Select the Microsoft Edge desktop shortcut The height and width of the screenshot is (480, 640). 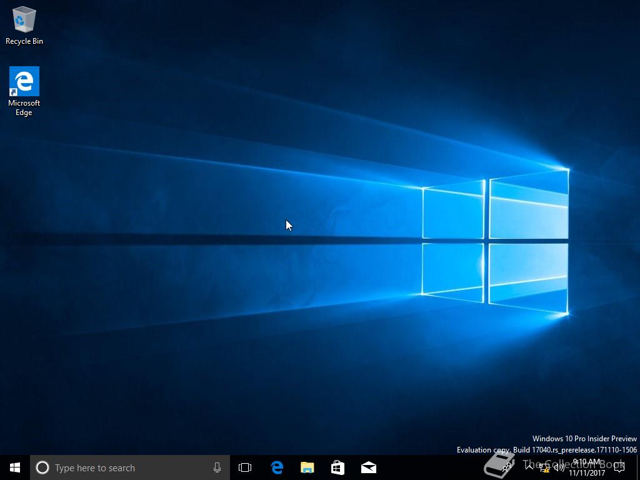coord(24,91)
